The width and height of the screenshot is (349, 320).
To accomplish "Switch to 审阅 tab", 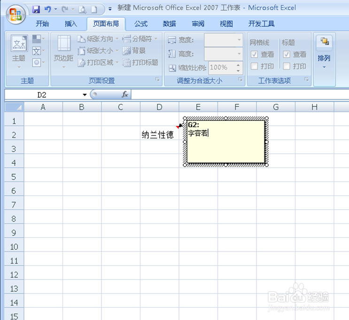I will [x=198, y=23].
